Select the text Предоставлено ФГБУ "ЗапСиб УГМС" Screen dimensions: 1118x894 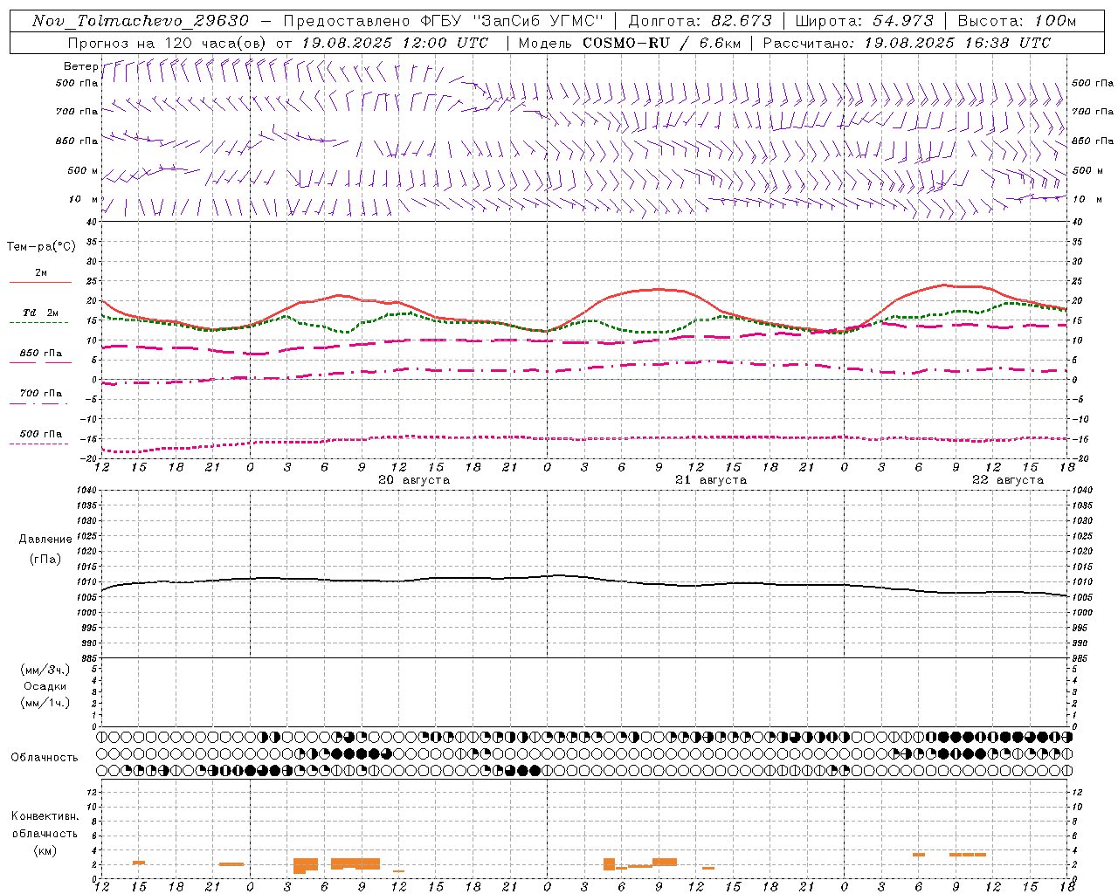(444, 21)
